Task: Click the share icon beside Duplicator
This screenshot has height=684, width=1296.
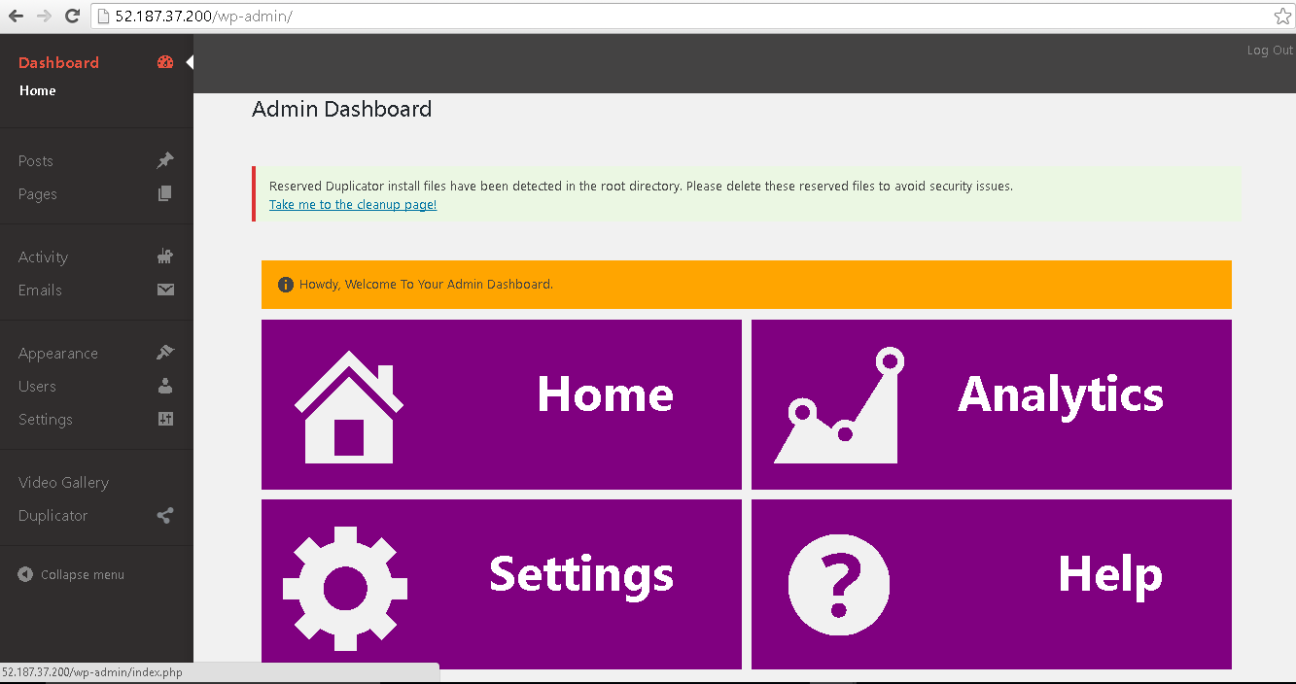Action: pos(165,516)
